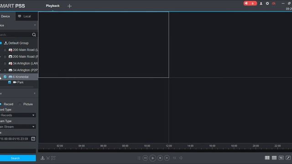This screenshot has height=164, width=292.
Task: Click the date range input field
Action: click(15, 139)
